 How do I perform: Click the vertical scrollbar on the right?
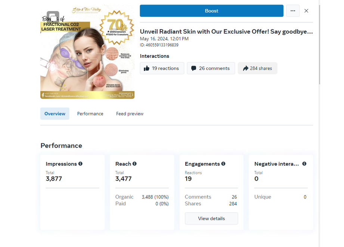319,44
